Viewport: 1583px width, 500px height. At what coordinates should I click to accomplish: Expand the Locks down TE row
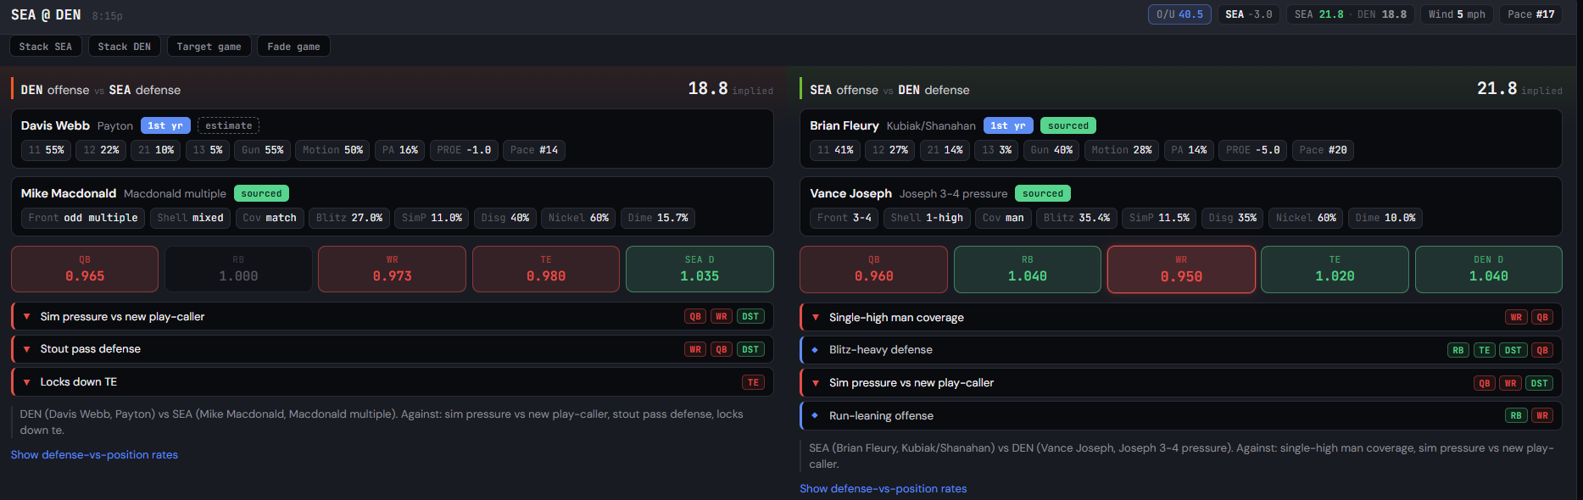(393, 382)
